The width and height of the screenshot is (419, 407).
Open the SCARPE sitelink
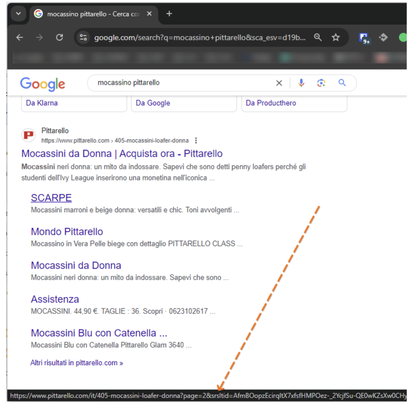pos(51,198)
